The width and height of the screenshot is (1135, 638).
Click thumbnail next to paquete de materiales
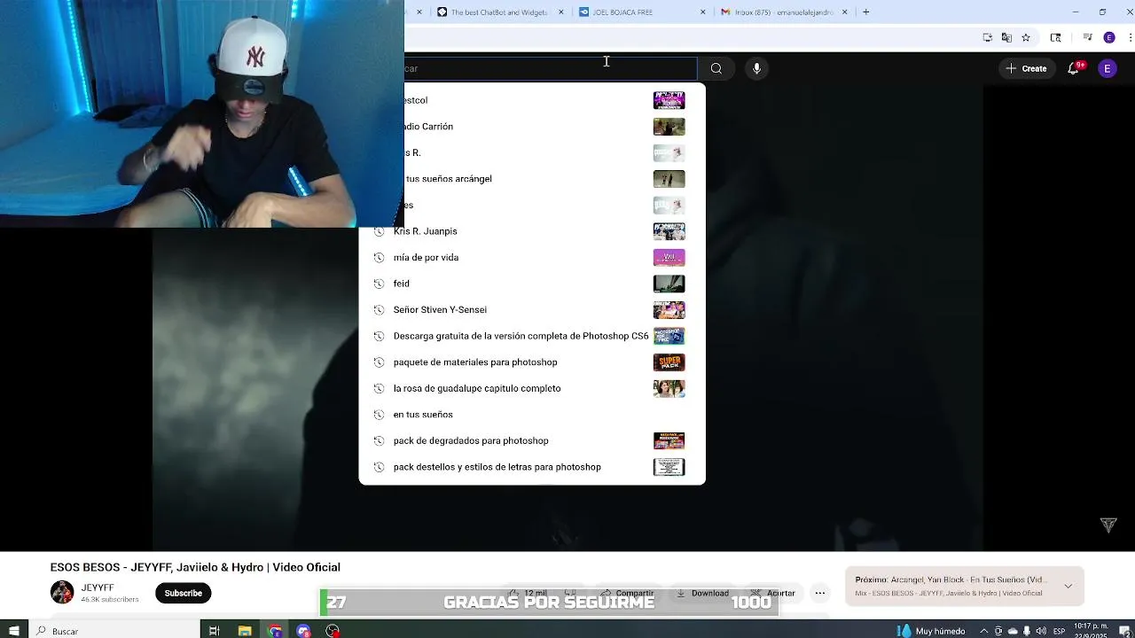click(669, 362)
